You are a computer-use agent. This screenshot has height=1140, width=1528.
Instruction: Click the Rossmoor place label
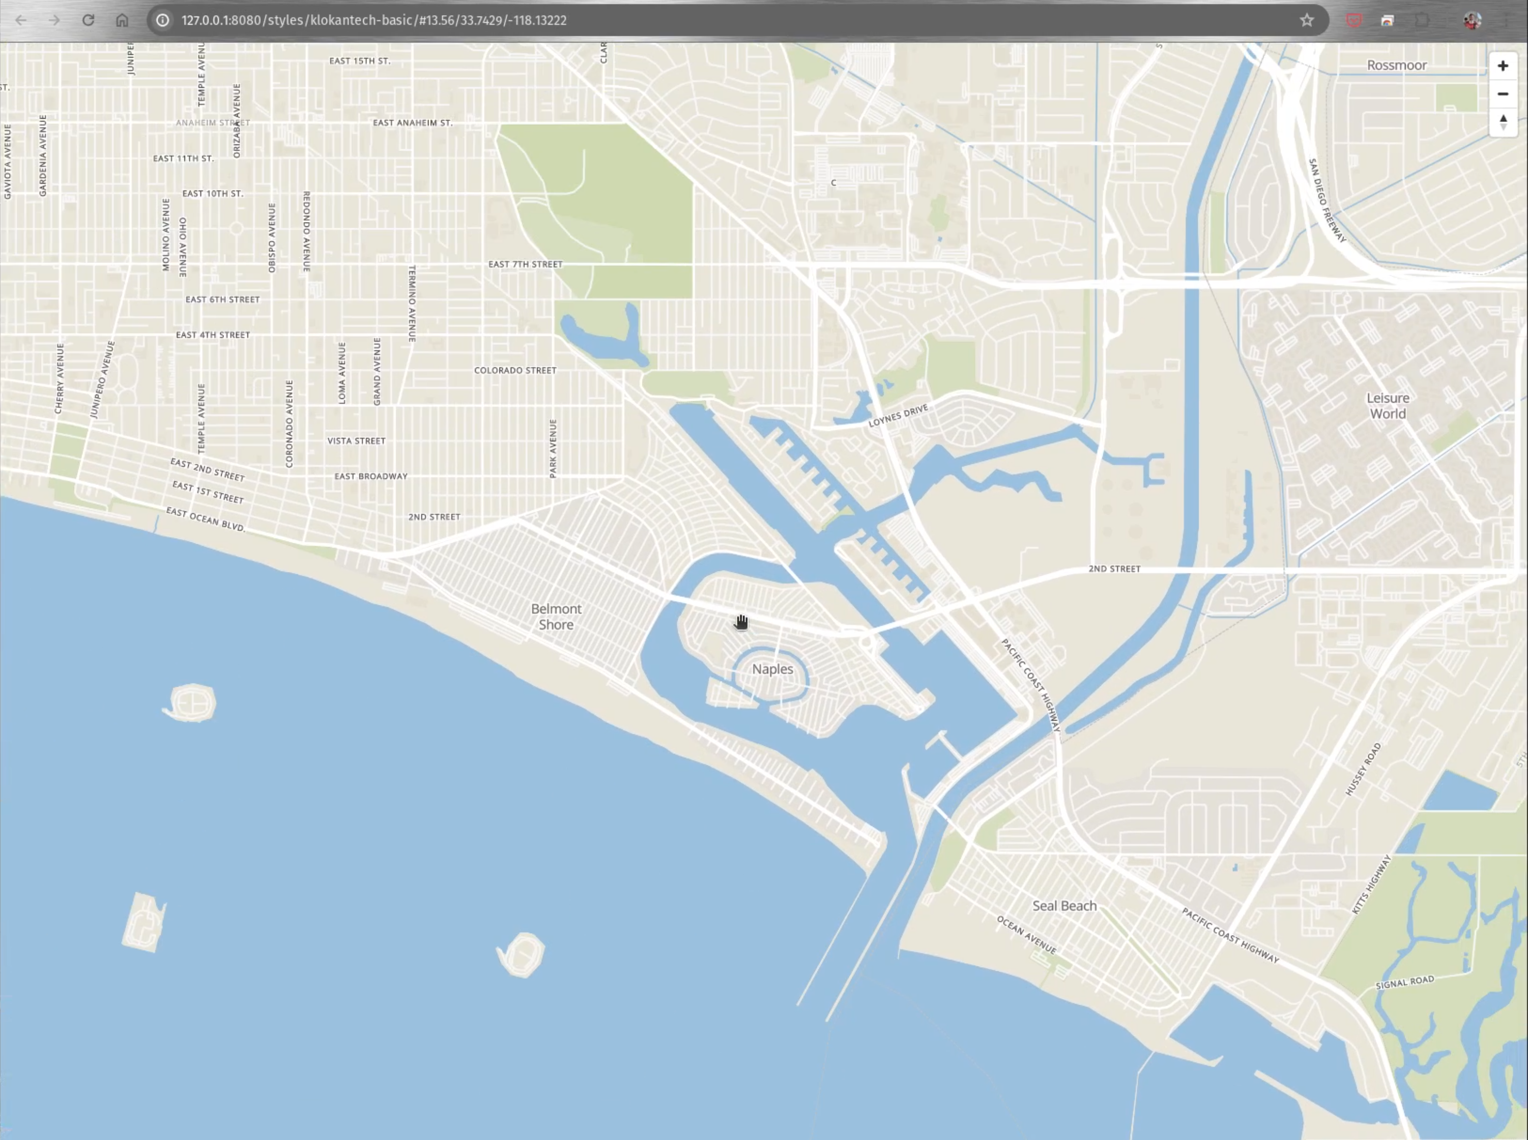coord(1397,66)
